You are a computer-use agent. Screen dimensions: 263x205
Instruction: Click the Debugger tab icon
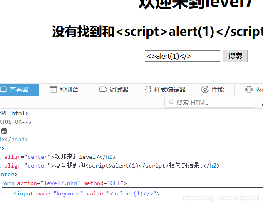[103, 89]
